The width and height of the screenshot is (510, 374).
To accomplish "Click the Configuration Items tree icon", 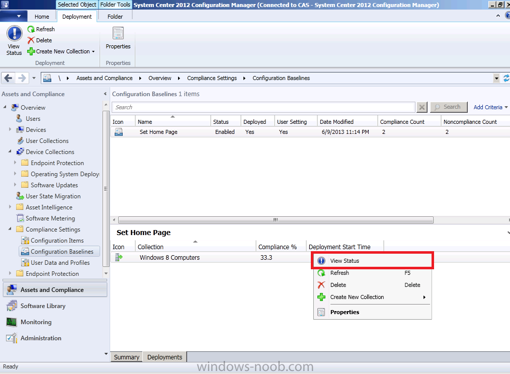I will 25,240.
